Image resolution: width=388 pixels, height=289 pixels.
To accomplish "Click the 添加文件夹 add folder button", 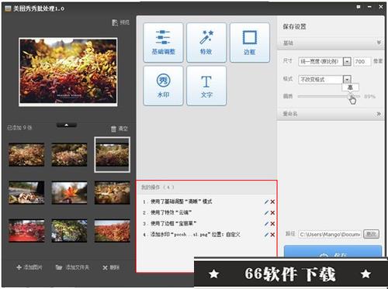I will (x=72, y=267).
